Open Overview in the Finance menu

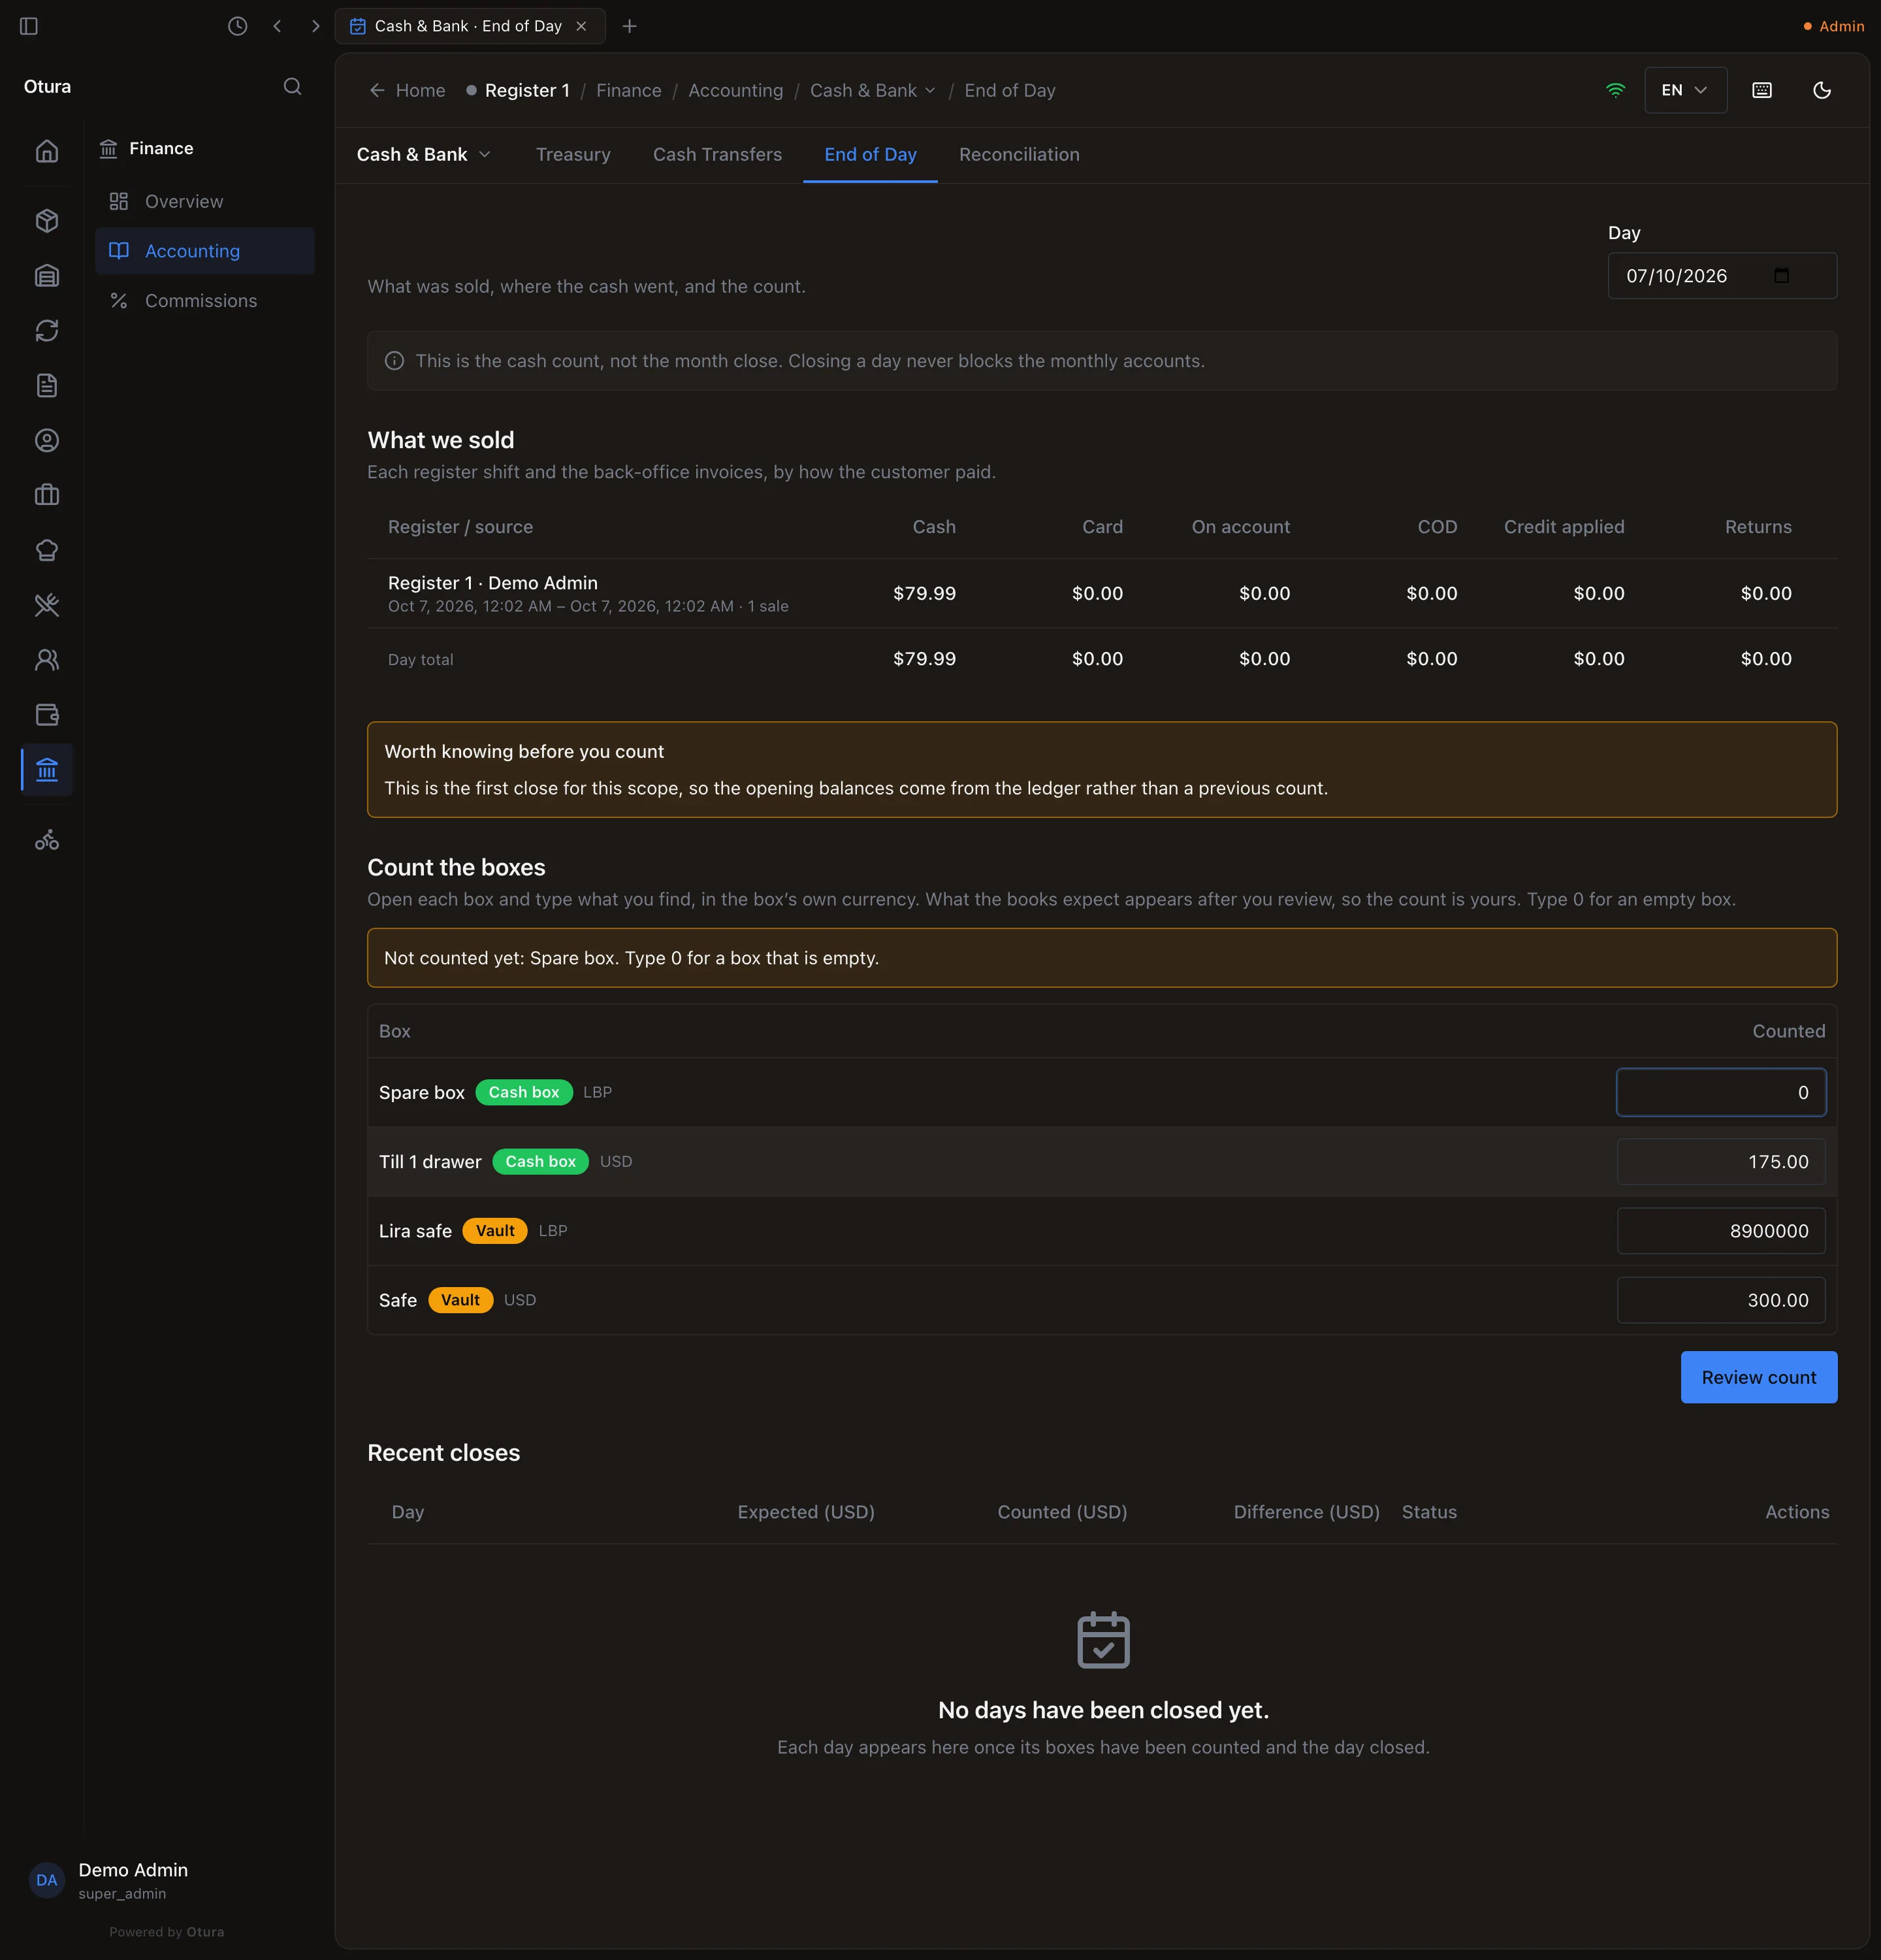click(205, 201)
